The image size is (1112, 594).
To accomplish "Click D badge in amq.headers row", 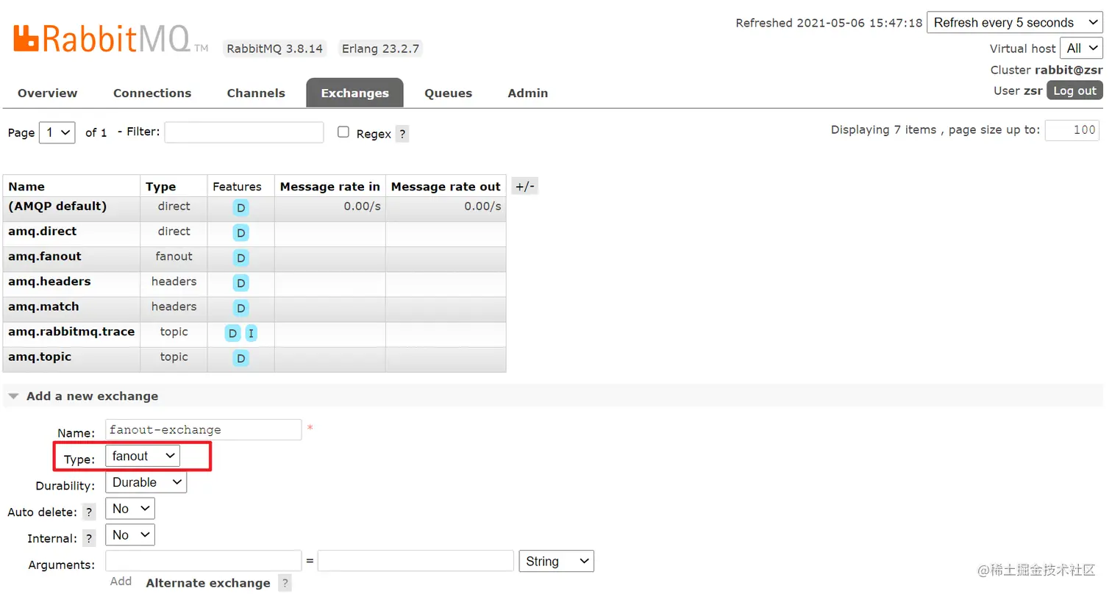I will [240, 283].
